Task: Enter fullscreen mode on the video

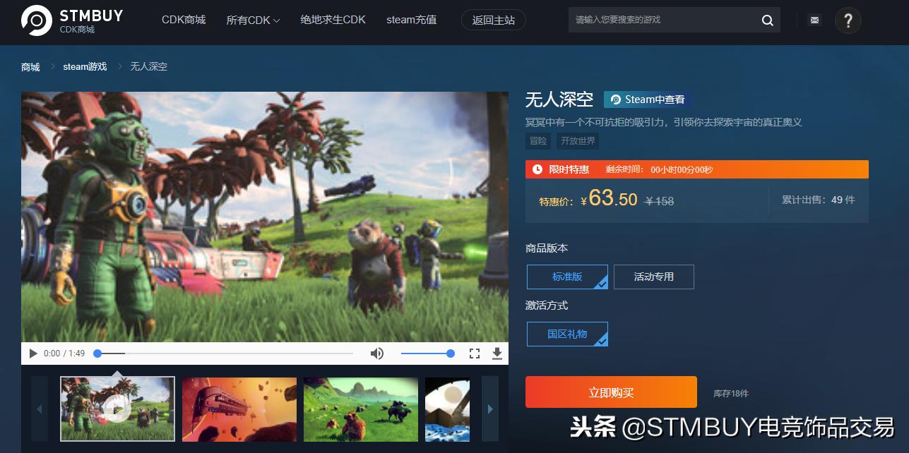Action: pos(474,353)
